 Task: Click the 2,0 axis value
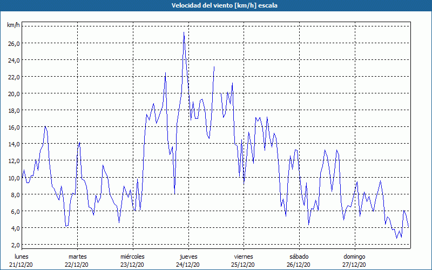tap(16, 246)
